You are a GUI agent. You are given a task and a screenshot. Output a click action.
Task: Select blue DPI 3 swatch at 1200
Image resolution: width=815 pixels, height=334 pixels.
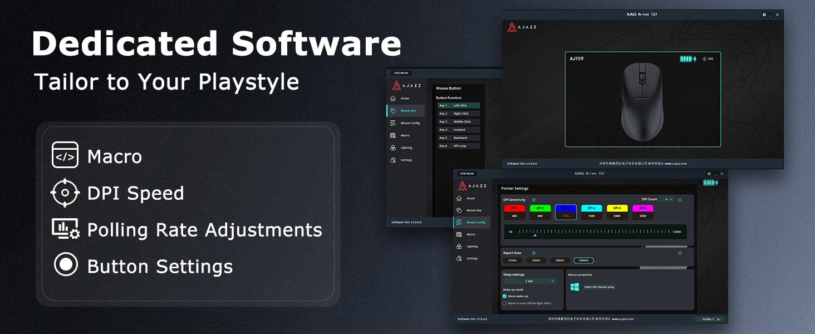(566, 212)
